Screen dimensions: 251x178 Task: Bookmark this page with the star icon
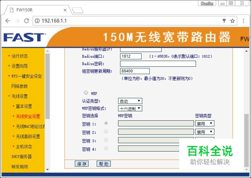pyautogui.click(x=233, y=21)
